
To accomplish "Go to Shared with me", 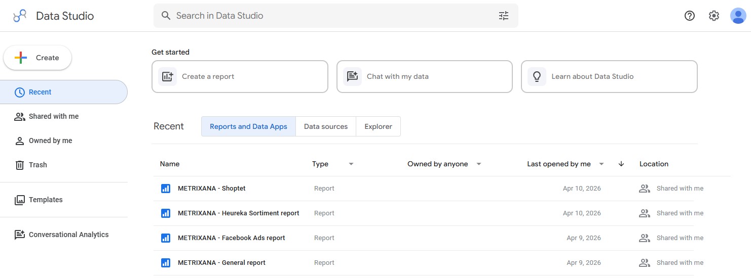I will pos(53,116).
